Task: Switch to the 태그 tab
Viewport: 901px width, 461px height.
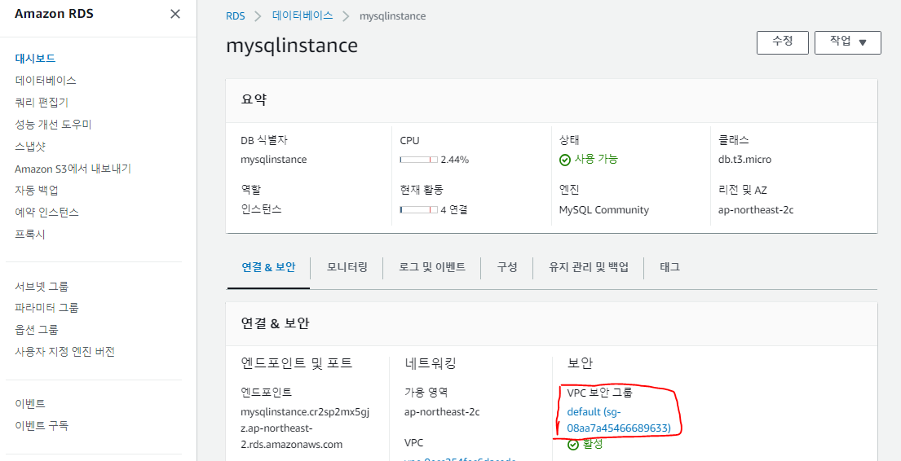Action: point(669,267)
